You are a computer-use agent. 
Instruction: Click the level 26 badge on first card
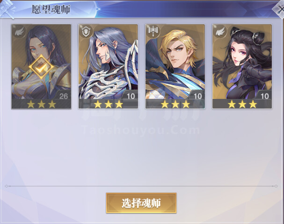click(63, 96)
